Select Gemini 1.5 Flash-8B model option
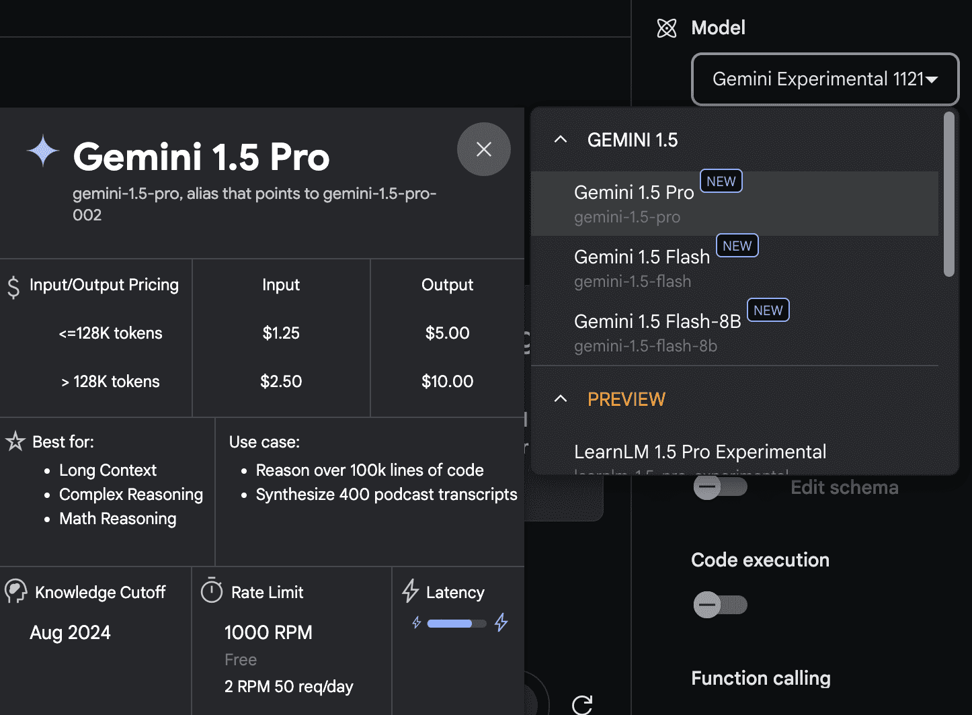The image size is (972, 715). 735,333
